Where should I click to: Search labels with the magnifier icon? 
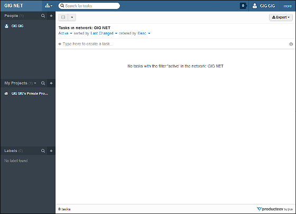pos(43,151)
